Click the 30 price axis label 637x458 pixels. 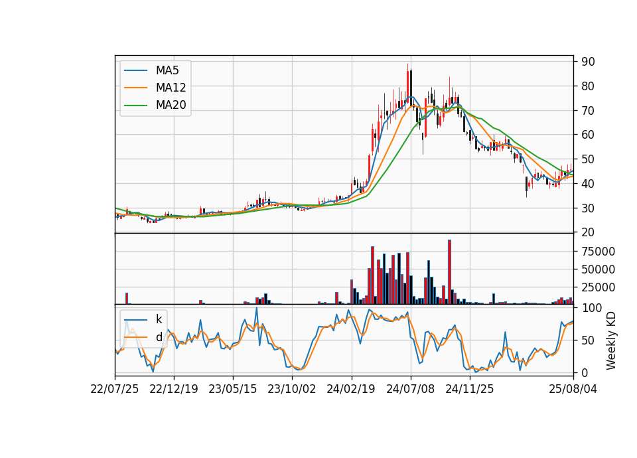point(588,208)
